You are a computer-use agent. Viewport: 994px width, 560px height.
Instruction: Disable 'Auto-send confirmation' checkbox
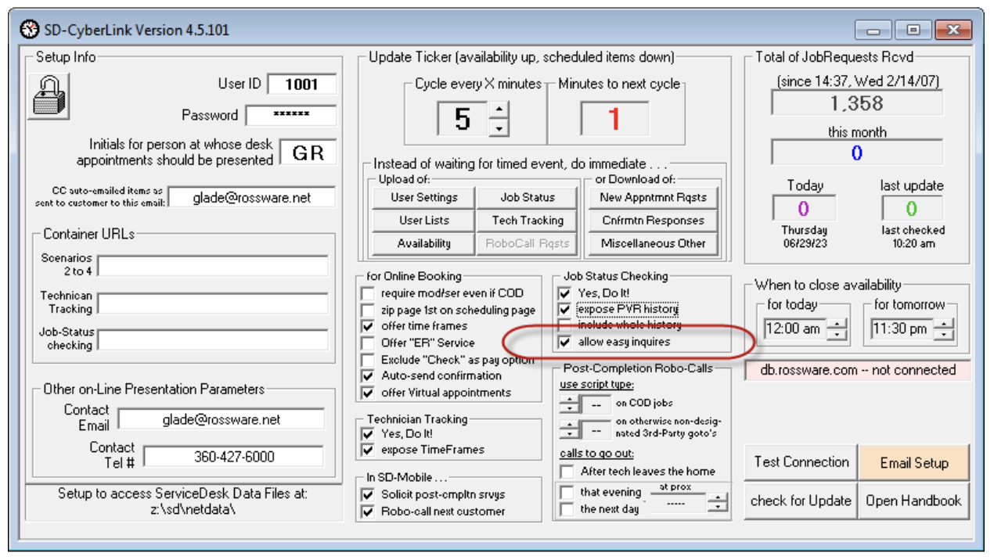367,375
